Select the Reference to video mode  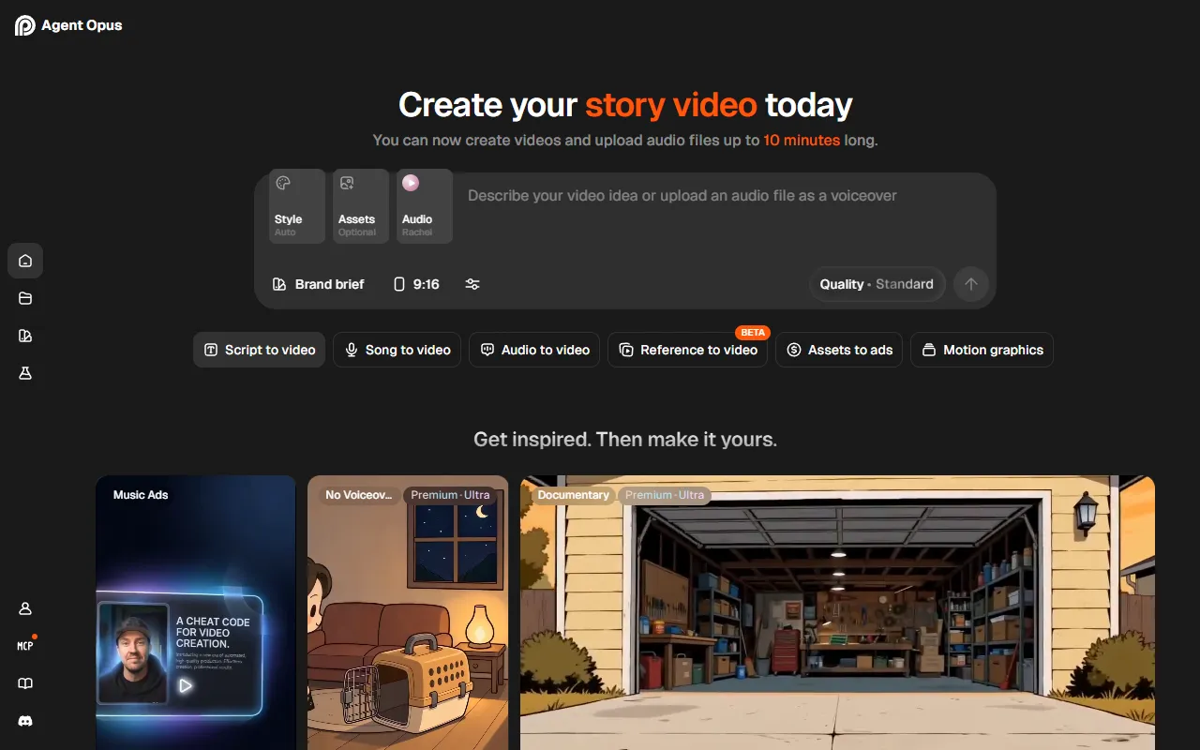pos(688,350)
